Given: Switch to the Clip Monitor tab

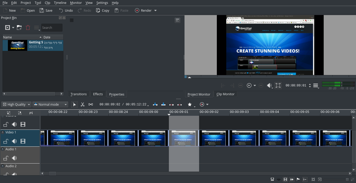Looking at the screenshot, I should (x=225, y=94).
